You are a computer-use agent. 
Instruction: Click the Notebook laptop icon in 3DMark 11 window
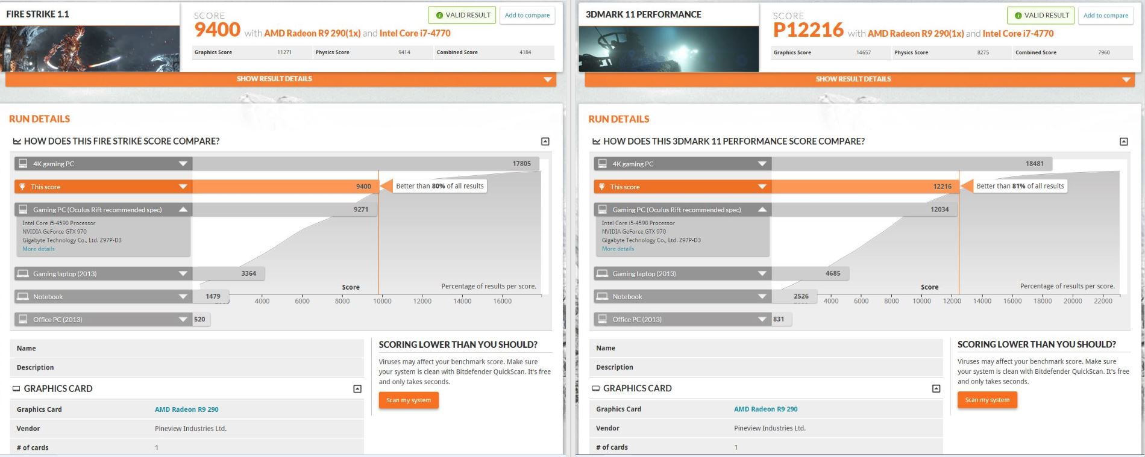[602, 296]
